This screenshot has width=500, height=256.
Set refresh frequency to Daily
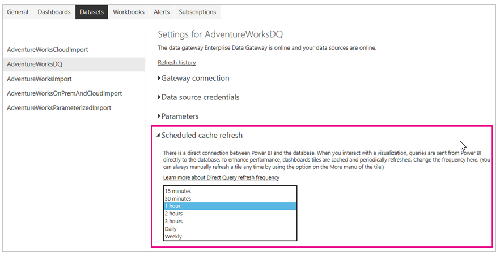(230, 229)
